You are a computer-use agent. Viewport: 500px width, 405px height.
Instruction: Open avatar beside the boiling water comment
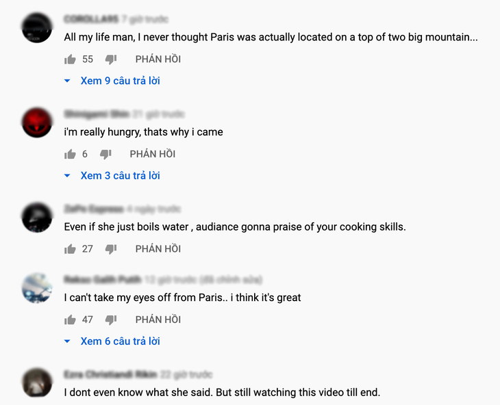(37, 218)
